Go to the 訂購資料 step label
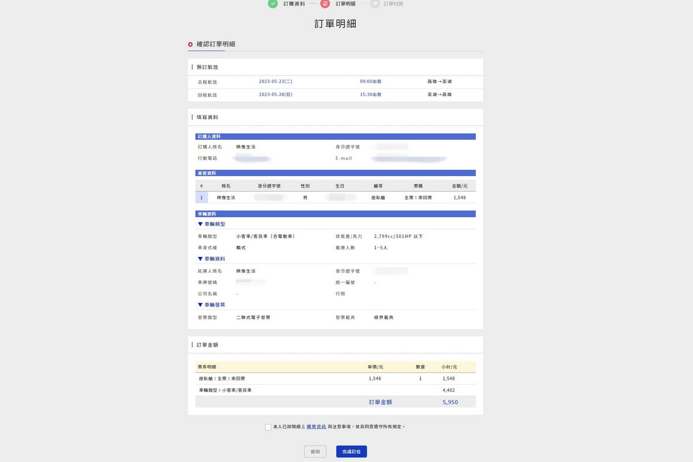 (294, 3)
